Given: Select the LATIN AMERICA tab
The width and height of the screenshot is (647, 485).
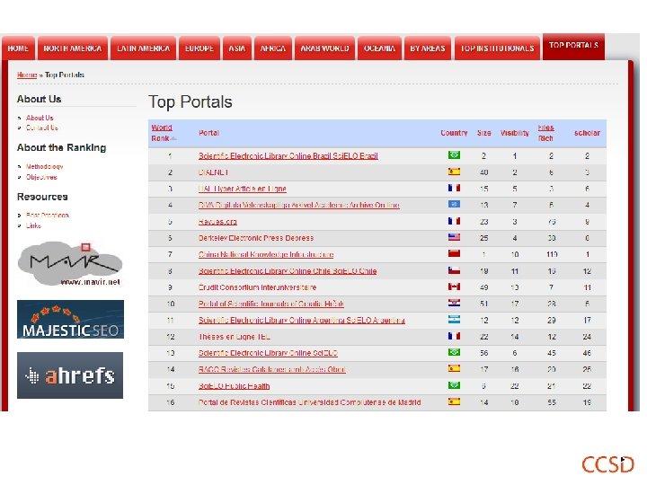Looking at the screenshot, I should 143,48.
